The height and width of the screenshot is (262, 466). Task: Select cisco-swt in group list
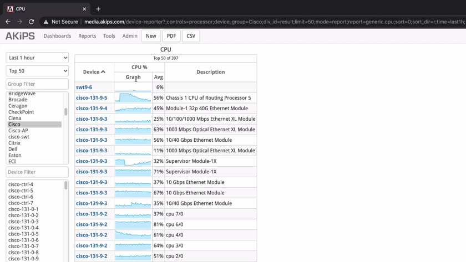point(19,137)
